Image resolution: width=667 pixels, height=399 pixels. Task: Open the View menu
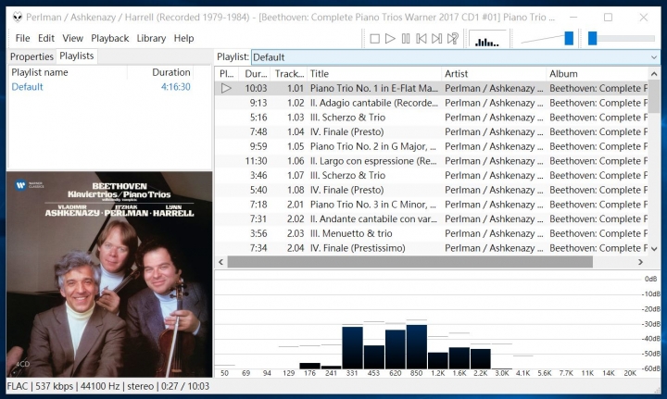(x=73, y=38)
